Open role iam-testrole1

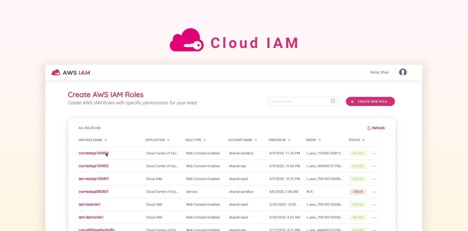click(x=89, y=204)
